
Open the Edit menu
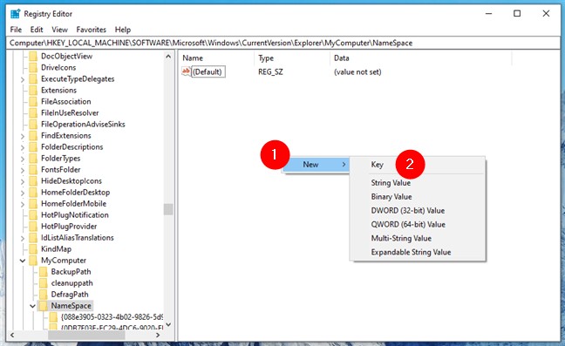point(37,30)
